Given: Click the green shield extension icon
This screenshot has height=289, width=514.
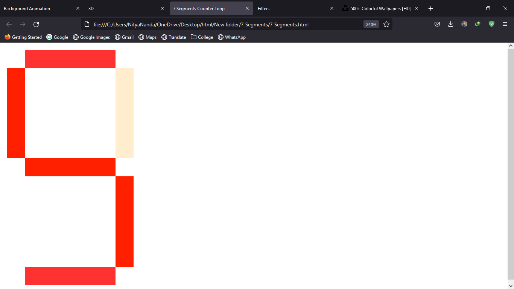Looking at the screenshot, I should pos(491,24).
